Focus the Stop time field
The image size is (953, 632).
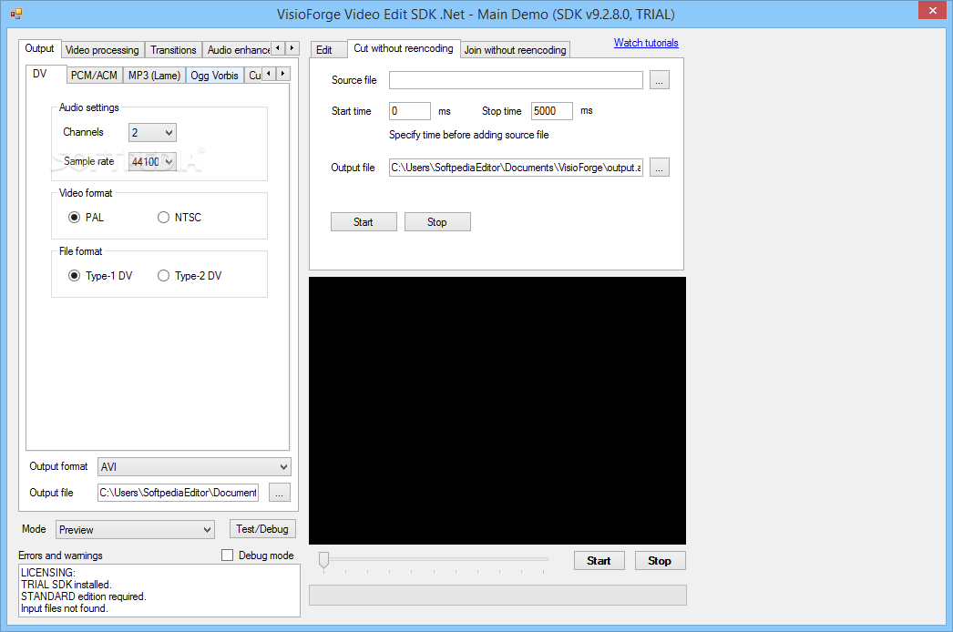(x=552, y=111)
